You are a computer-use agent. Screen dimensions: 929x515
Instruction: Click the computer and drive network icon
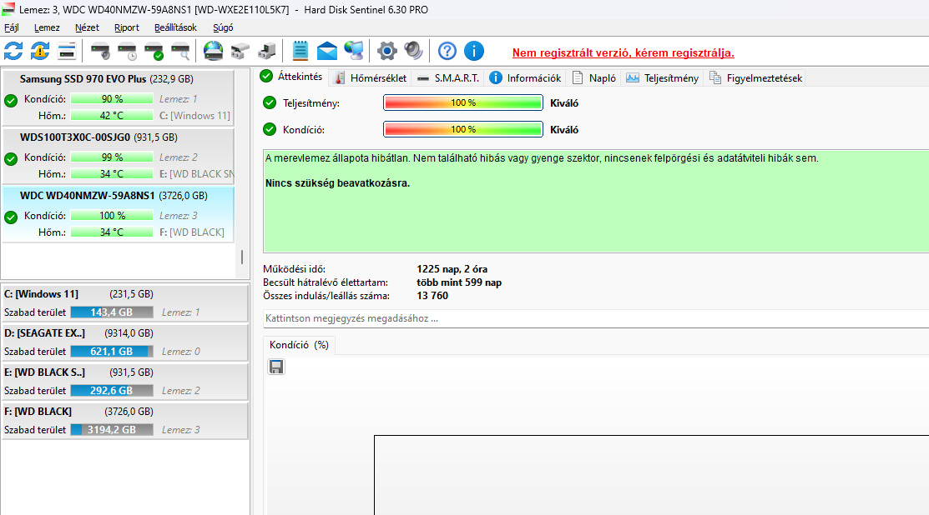(x=266, y=52)
